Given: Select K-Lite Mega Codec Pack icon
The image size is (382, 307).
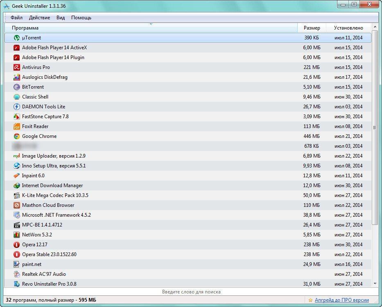Looking at the screenshot, I should coord(16,195).
